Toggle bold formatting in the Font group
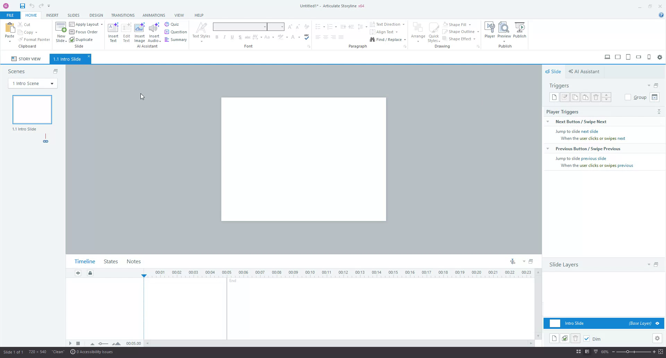This screenshot has height=358, width=666. tap(217, 37)
